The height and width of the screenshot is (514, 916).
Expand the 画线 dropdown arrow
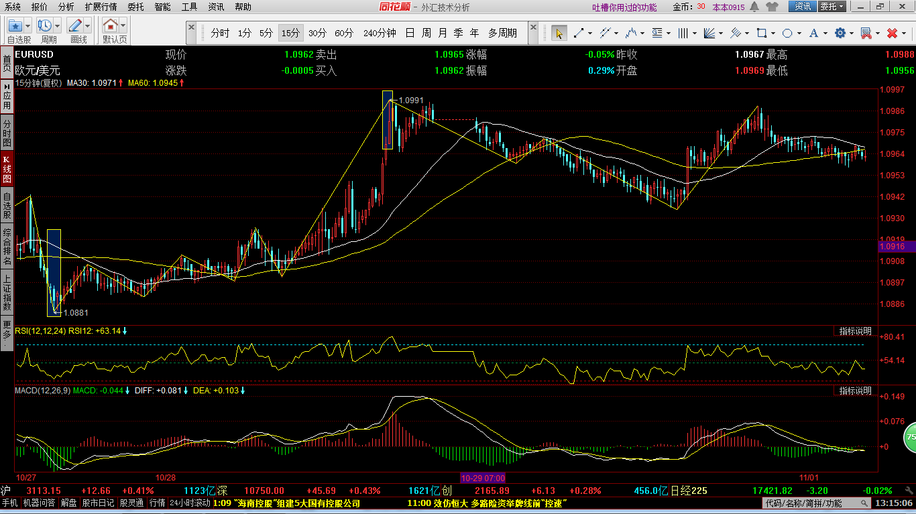(88, 26)
